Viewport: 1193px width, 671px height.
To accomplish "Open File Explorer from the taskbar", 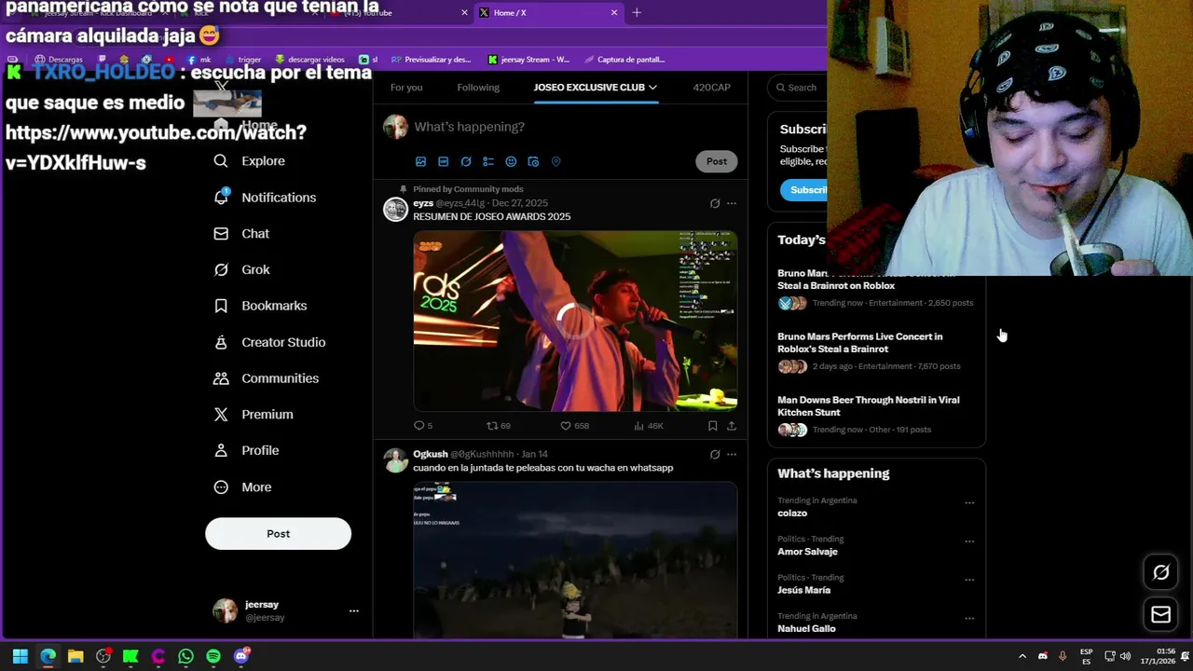I will 75,656.
